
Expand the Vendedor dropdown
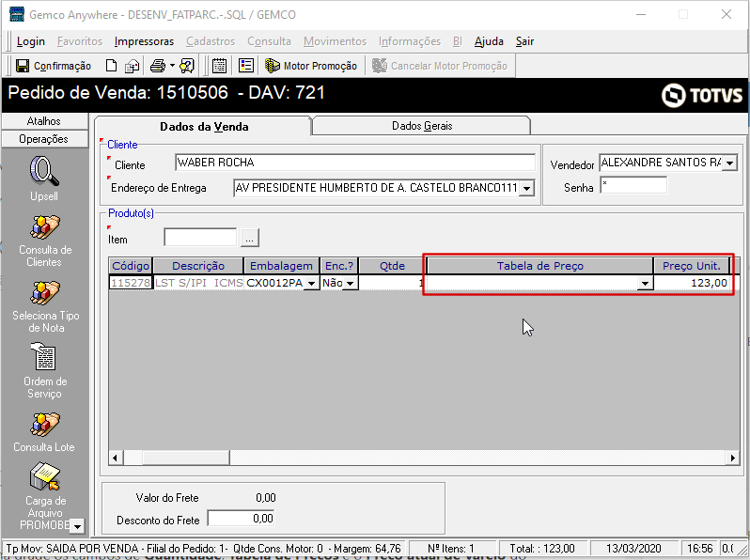(x=729, y=163)
